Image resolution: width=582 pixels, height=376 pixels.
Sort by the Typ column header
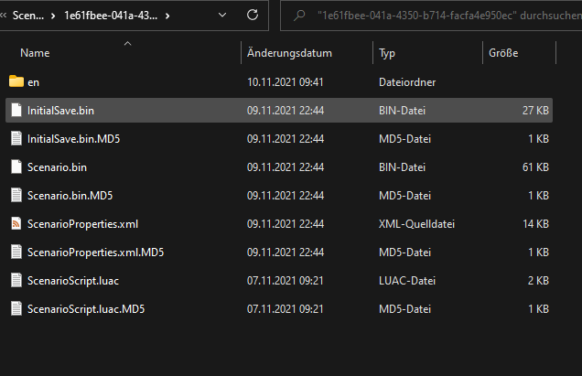(x=387, y=53)
